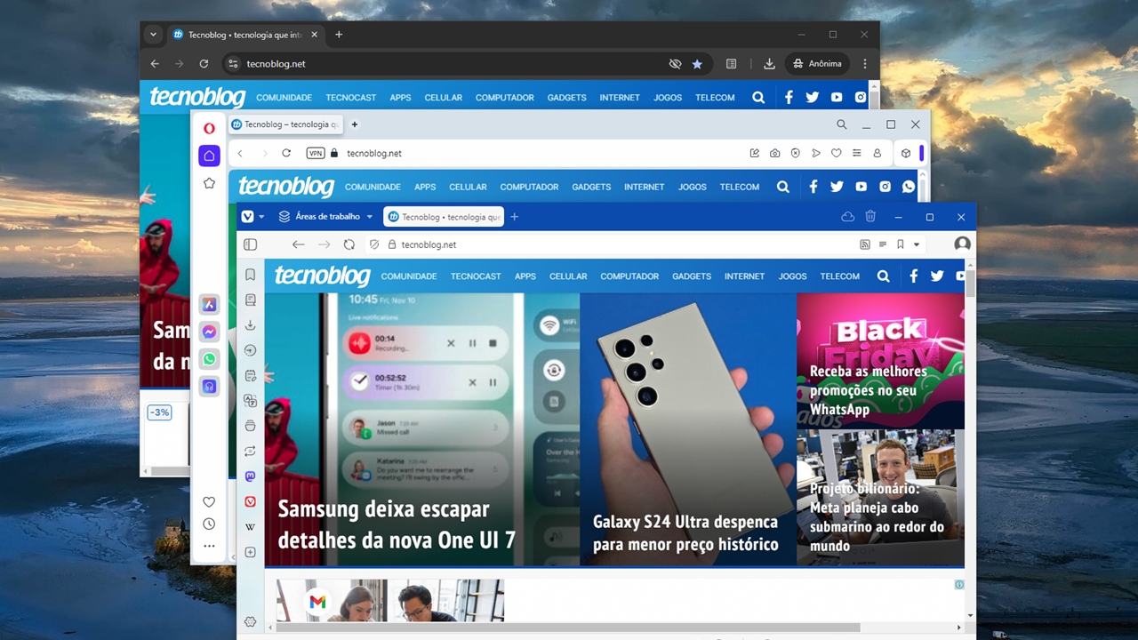Add a new web panel in Vivaldi
Screen dimensions: 1138x640
click(x=251, y=552)
